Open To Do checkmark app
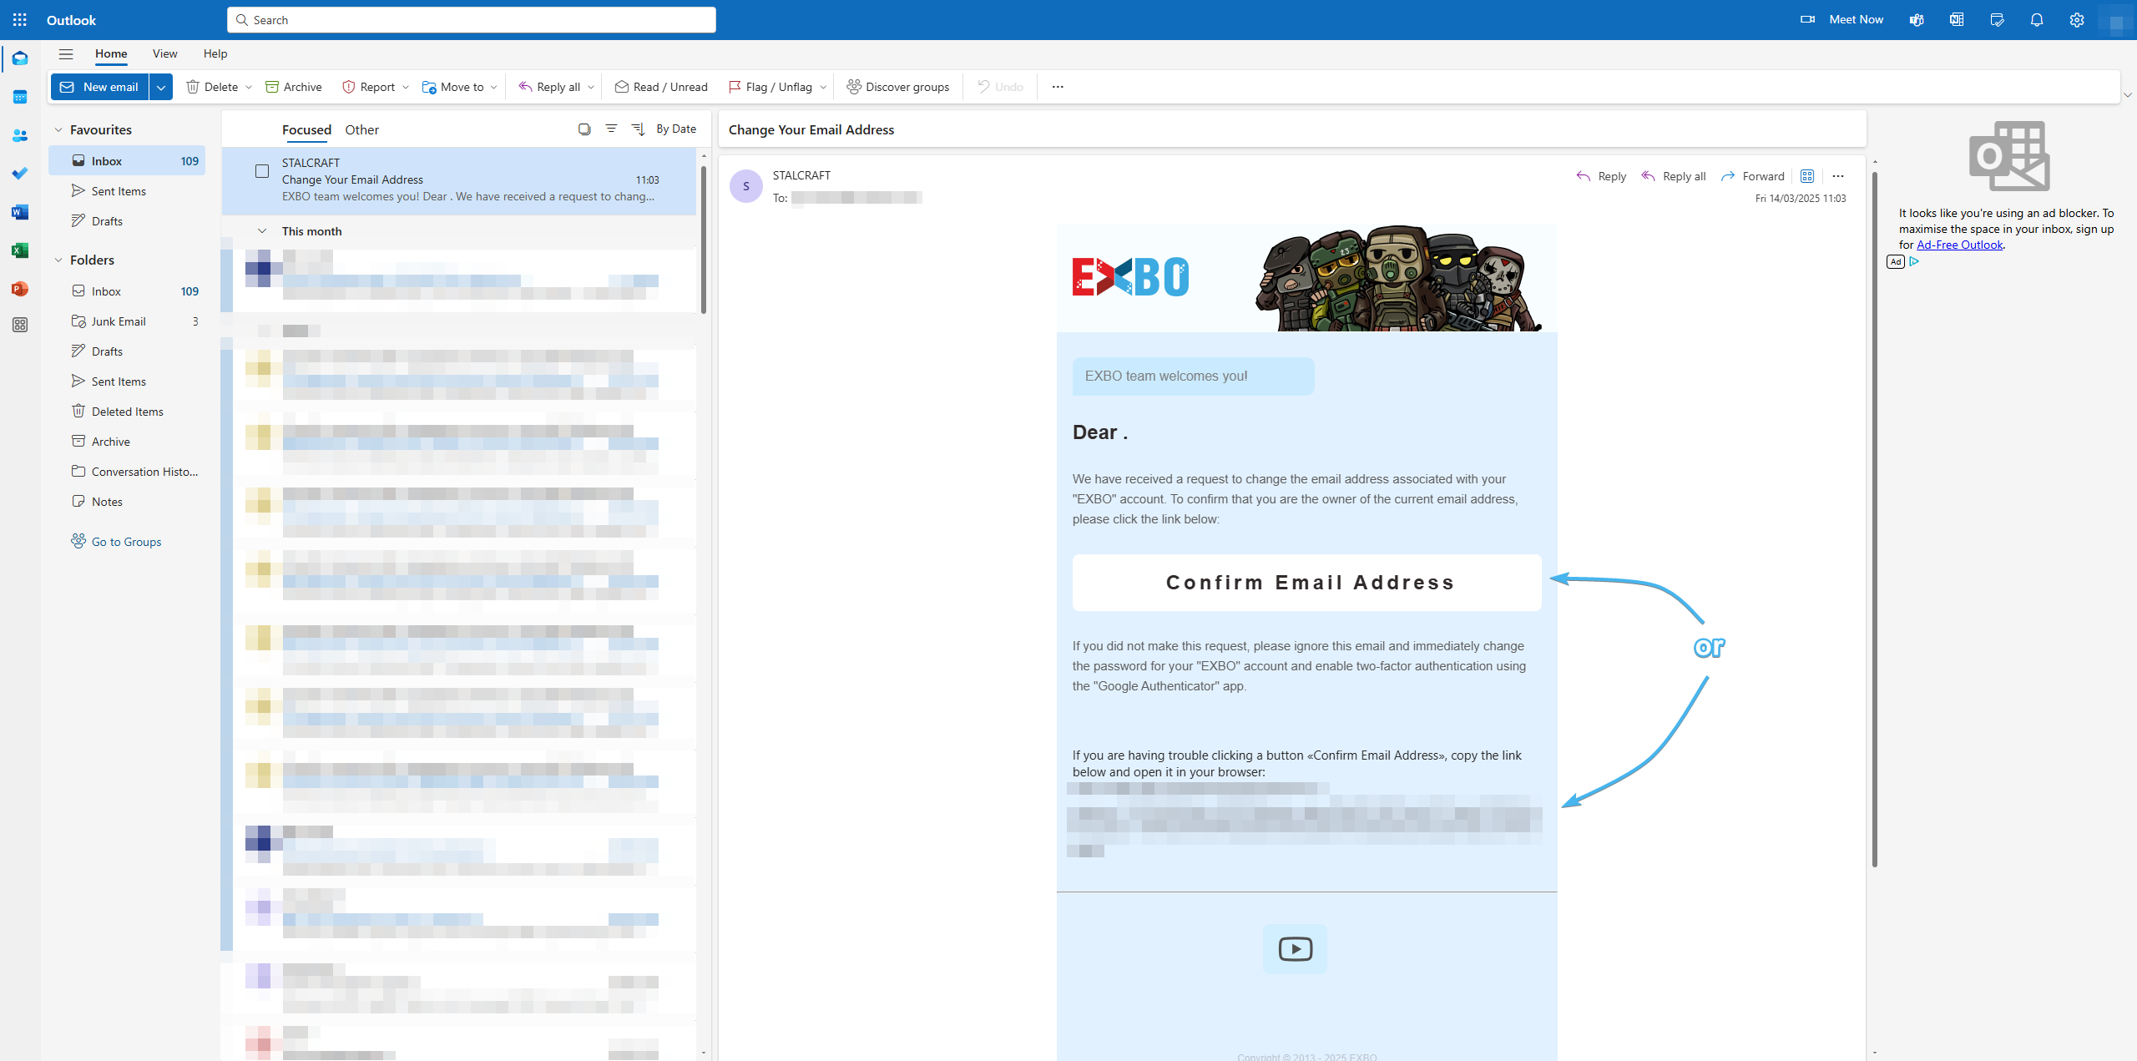The height and width of the screenshot is (1061, 2137). (x=20, y=174)
